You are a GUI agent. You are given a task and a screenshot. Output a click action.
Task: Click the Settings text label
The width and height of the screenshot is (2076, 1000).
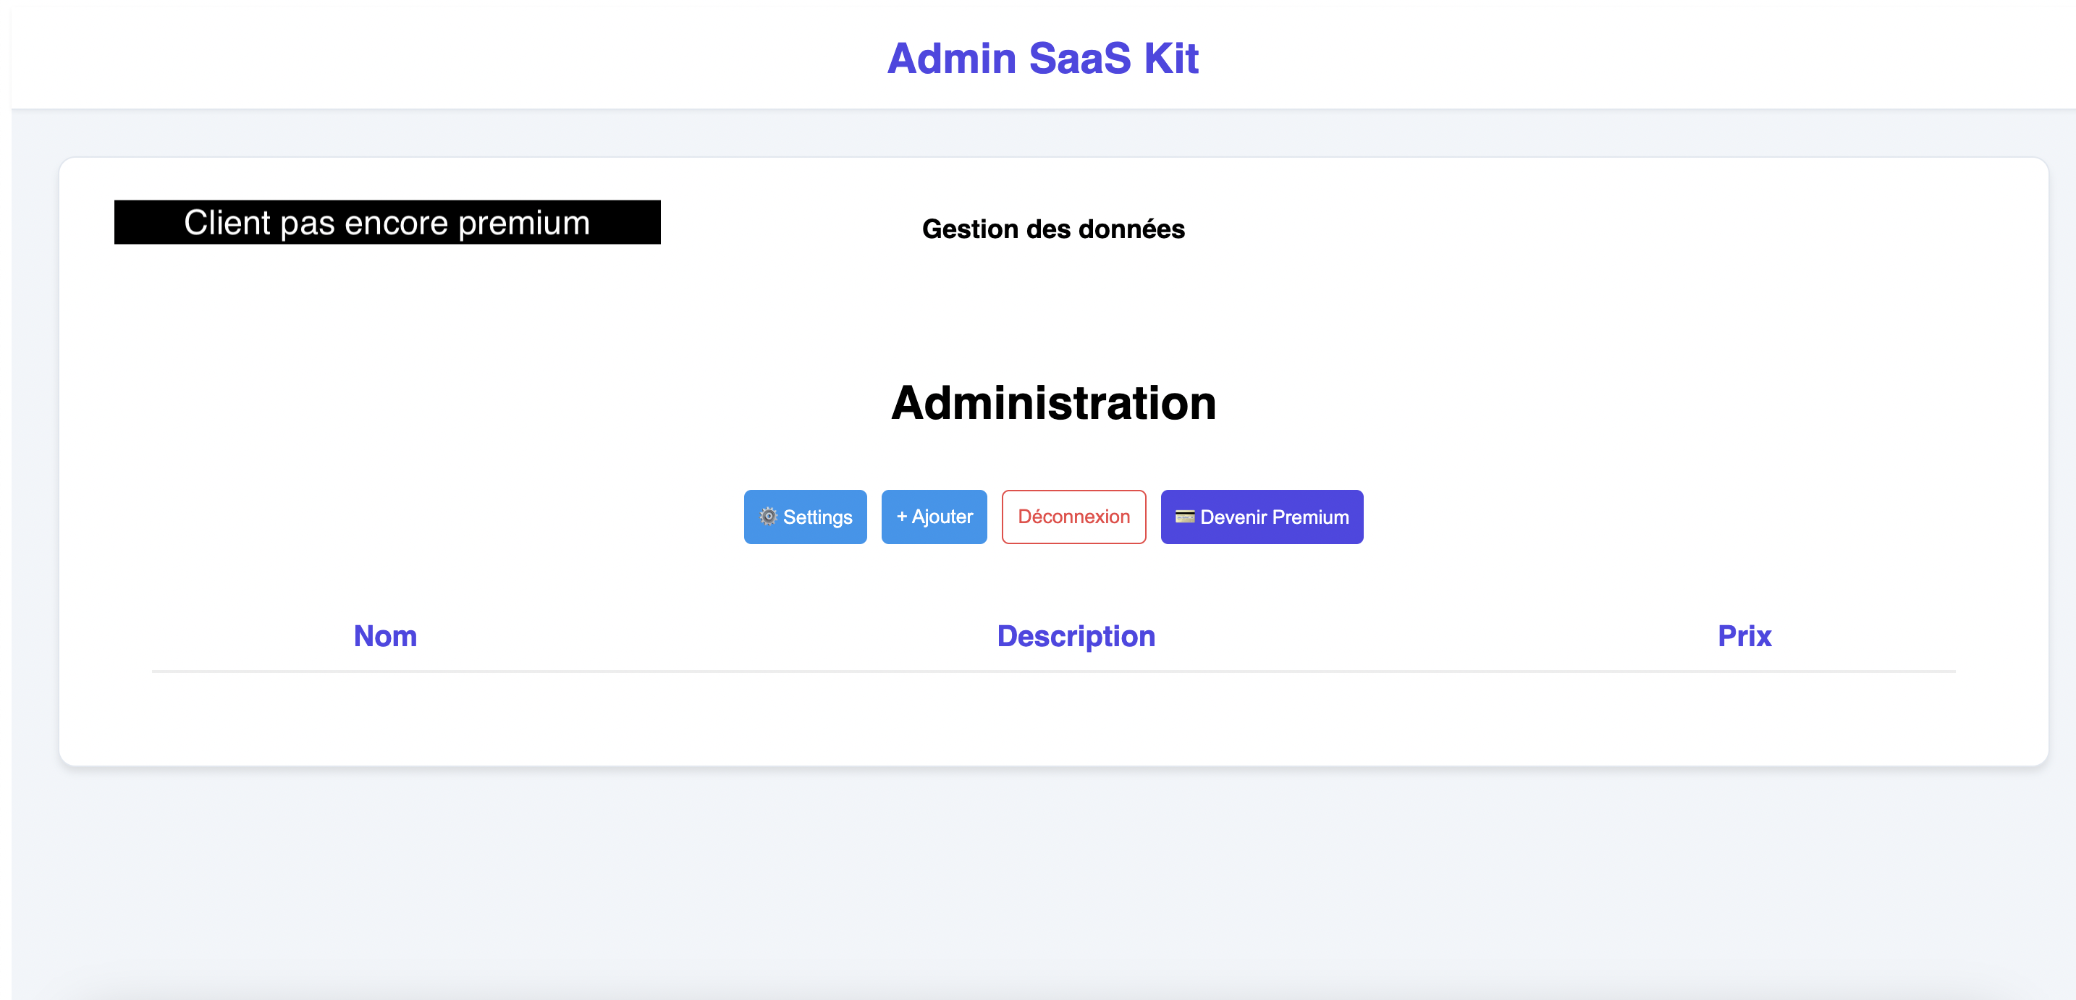(817, 517)
